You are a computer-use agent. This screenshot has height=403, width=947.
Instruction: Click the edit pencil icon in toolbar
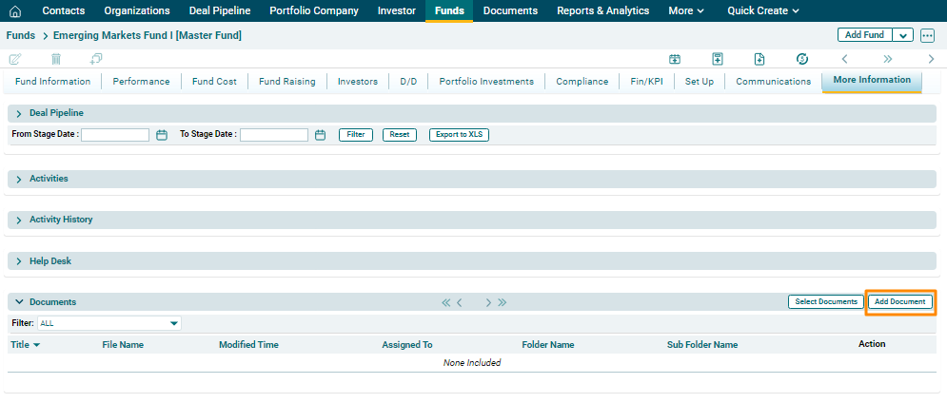[15, 59]
